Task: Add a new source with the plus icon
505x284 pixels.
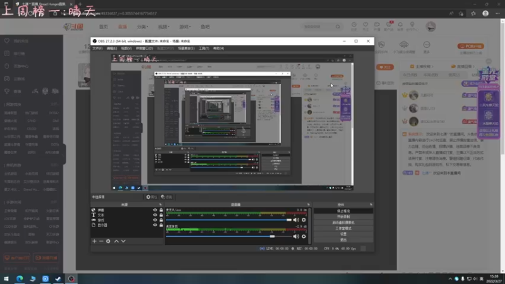Action: point(94,241)
